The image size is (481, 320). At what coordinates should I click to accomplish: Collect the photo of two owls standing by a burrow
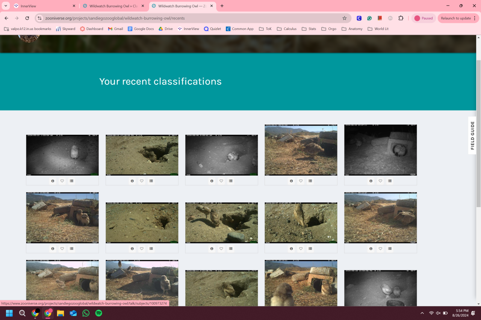coord(231,248)
